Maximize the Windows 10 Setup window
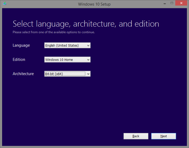 tap(172, 3)
